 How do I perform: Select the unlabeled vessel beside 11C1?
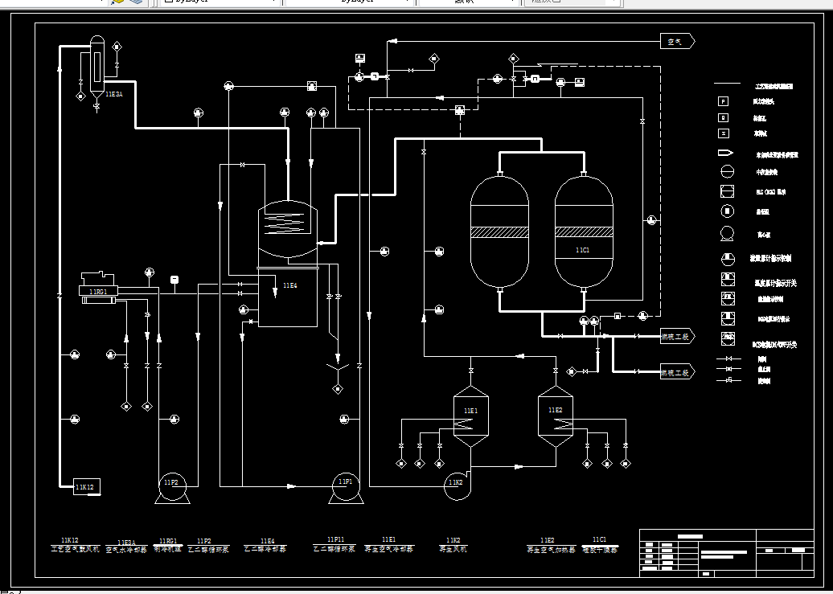499,232
